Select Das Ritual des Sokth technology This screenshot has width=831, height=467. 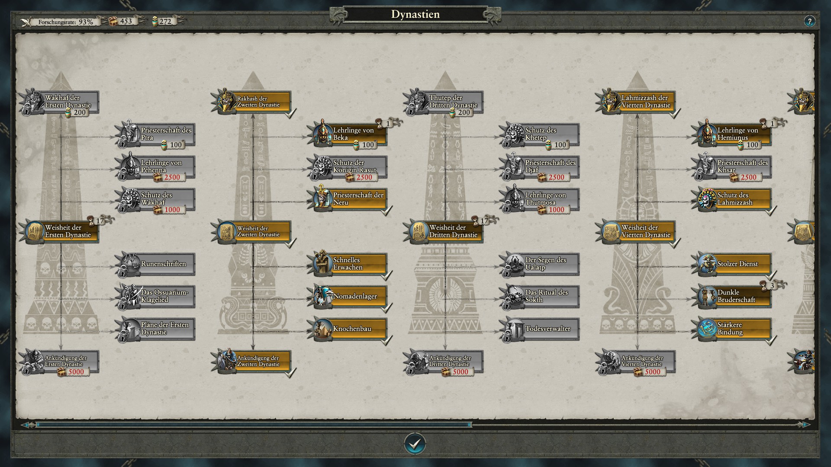541,296
